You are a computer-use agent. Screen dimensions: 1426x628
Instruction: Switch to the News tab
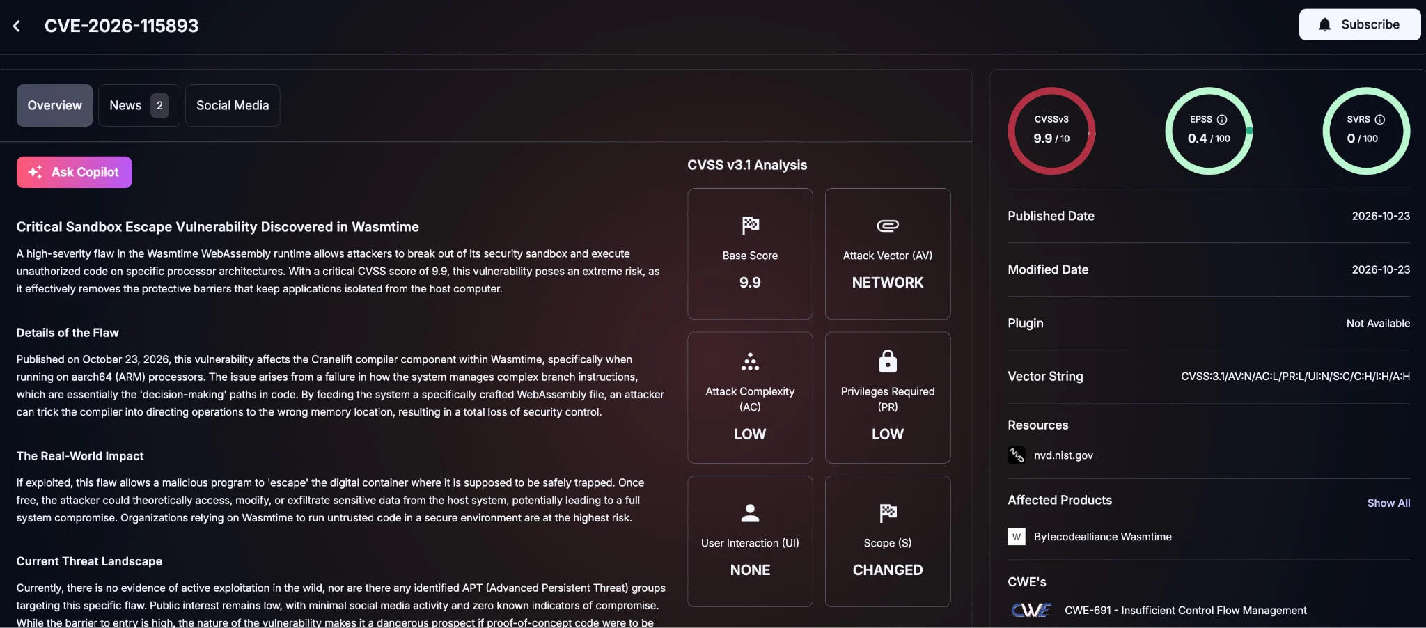pos(139,105)
